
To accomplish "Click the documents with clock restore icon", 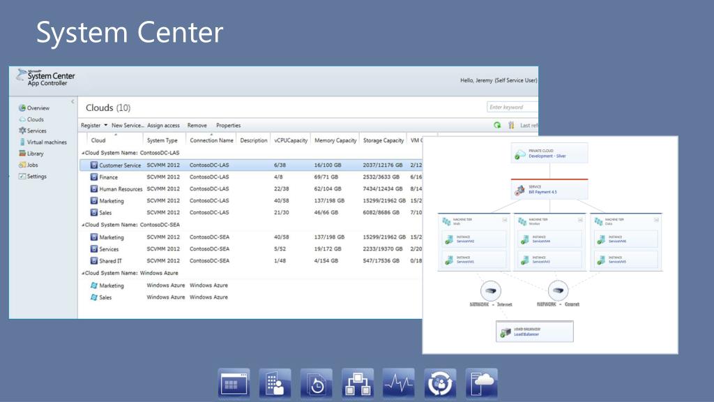I will [317, 383].
